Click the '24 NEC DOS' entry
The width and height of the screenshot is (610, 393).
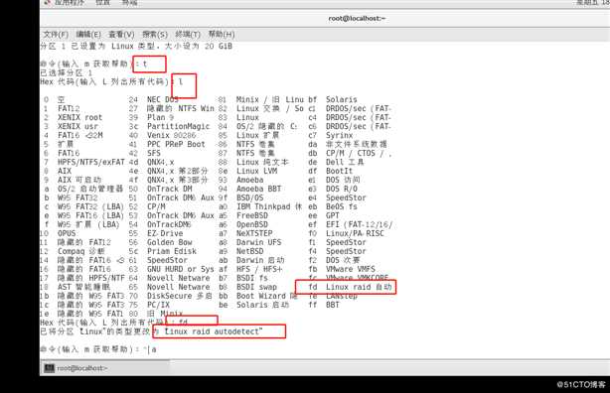click(154, 99)
